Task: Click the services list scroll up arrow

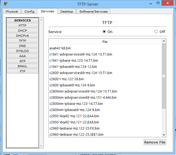Action: [41, 20]
